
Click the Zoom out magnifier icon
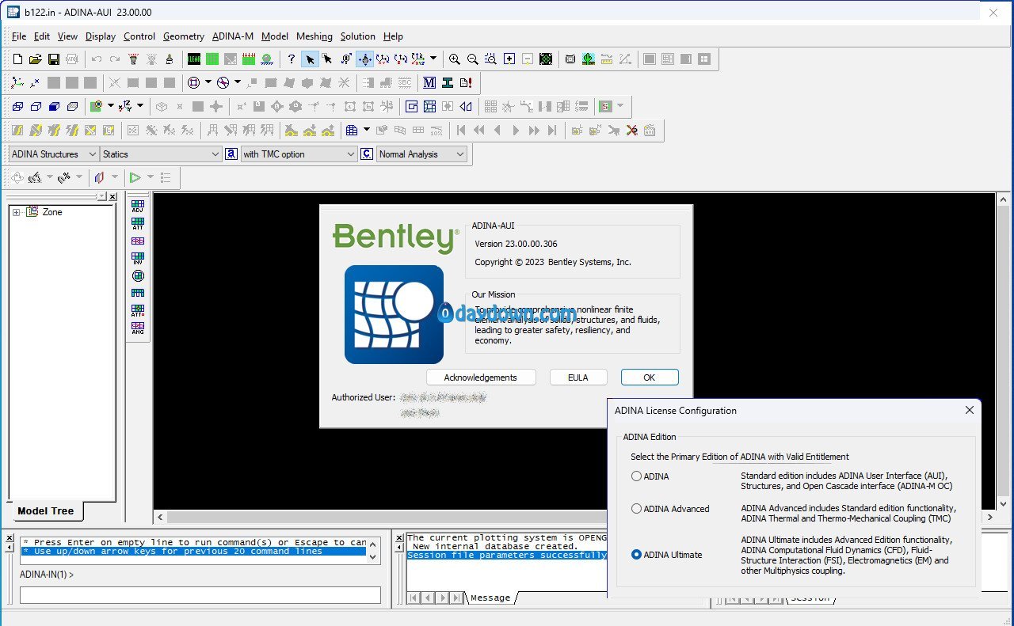point(473,59)
